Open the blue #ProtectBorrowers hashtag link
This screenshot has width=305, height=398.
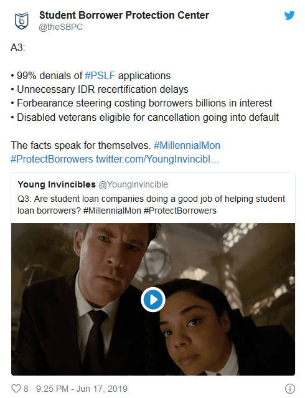tap(52, 159)
